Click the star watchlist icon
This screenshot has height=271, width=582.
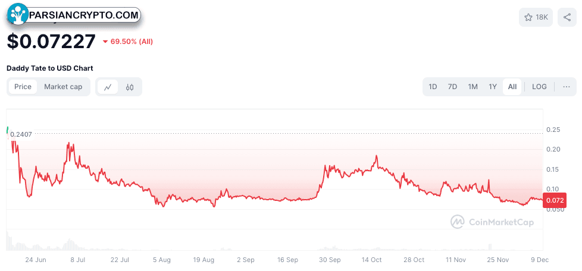coord(528,17)
